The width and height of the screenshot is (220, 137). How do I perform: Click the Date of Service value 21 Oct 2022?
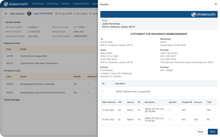coord(34,32)
